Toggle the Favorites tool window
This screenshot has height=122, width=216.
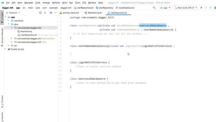2,117
